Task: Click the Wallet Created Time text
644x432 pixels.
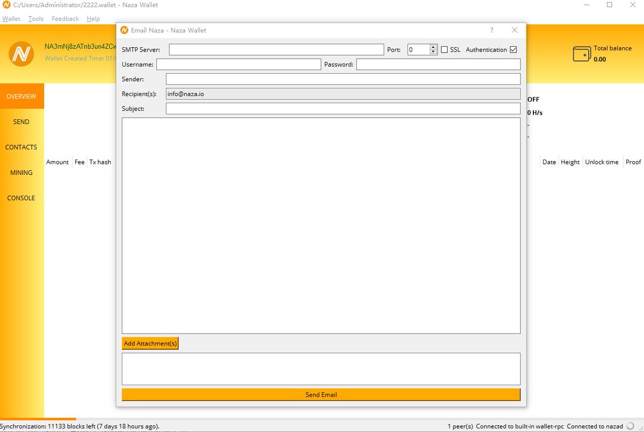Action: point(80,58)
